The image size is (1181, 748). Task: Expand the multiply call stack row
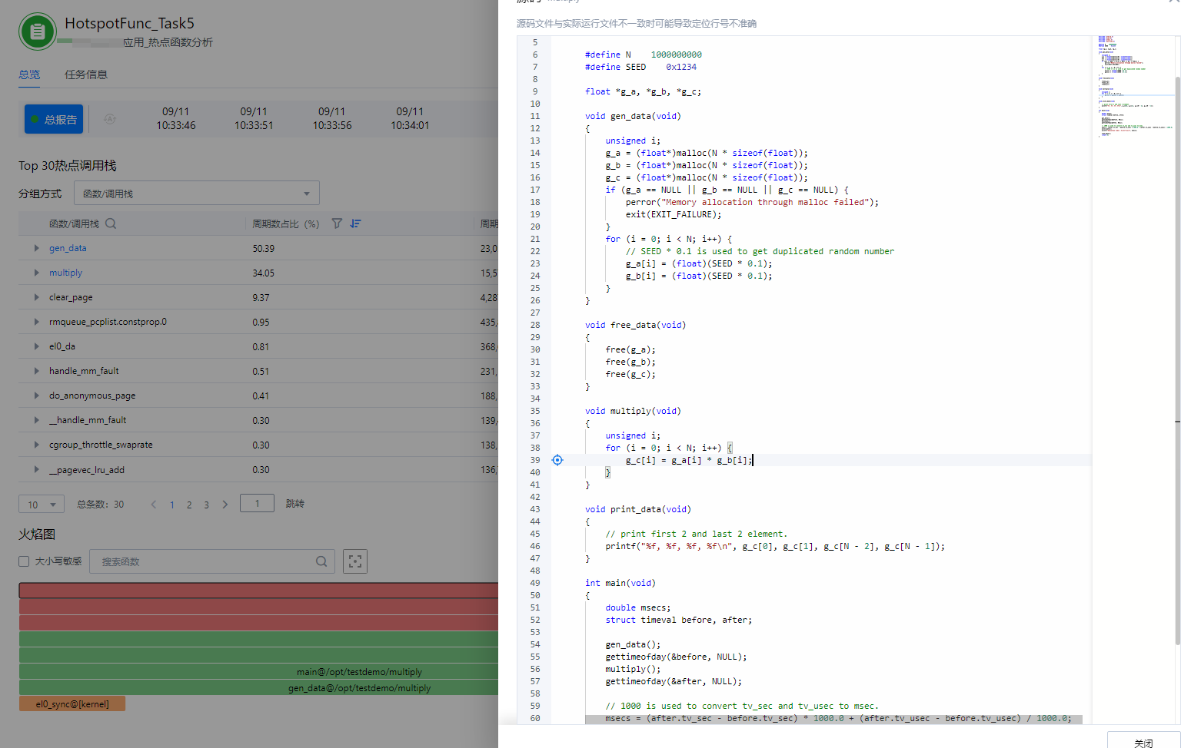click(36, 273)
